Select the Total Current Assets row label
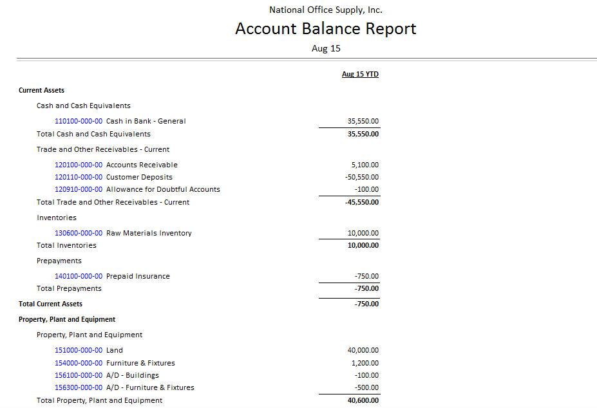Image resolution: width=597 pixels, height=408 pixels. pos(51,304)
